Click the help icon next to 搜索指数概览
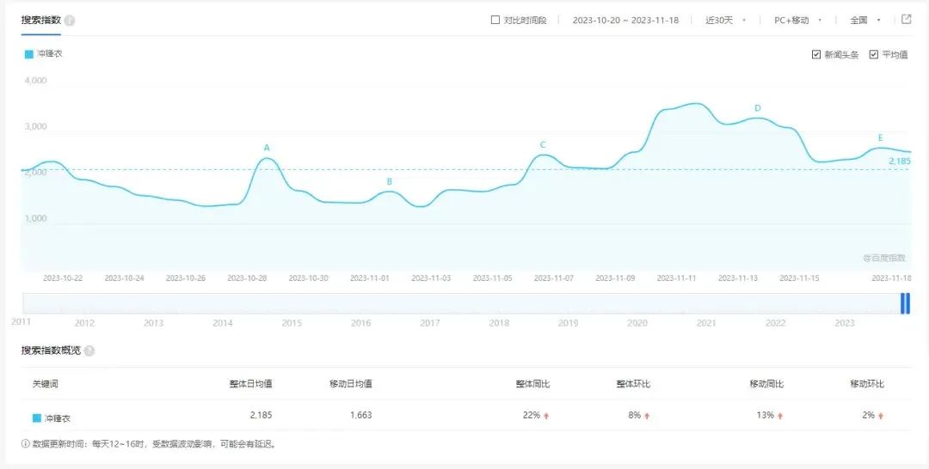This screenshot has width=929, height=469. (89, 350)
